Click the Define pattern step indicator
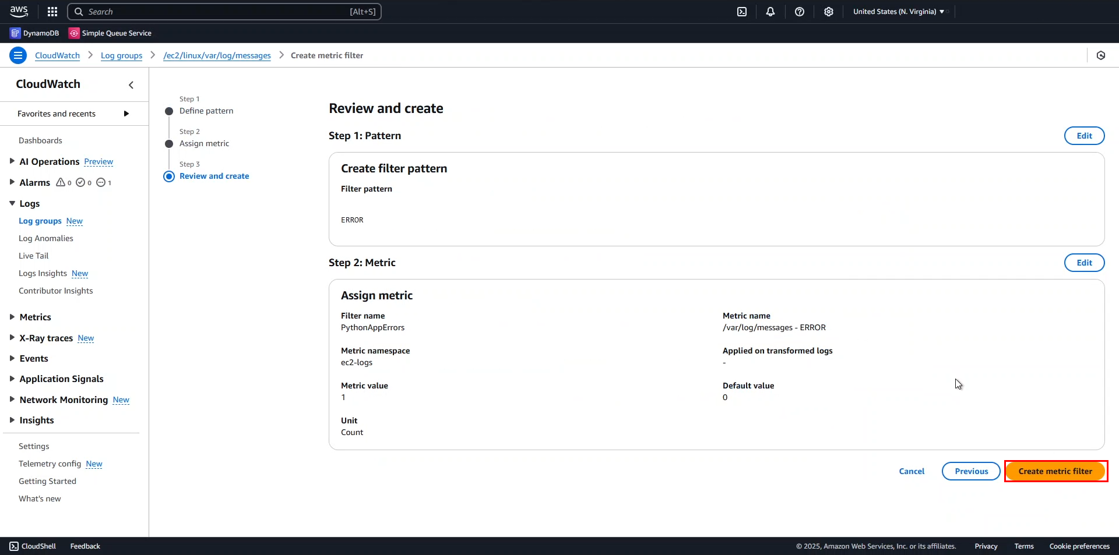The height and width of the screenshot is (555, 1119). point(169,111)
